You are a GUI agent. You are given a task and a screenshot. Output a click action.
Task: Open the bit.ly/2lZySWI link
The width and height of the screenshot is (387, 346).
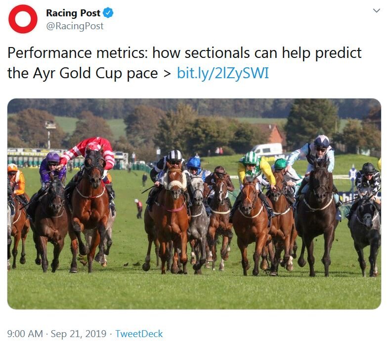point(223,73)
